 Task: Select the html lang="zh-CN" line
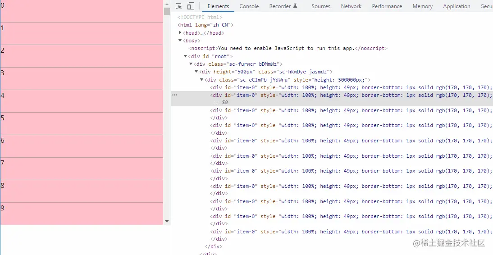205,25
